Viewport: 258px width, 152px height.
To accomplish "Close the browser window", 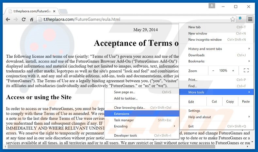I will click(249, 7).
